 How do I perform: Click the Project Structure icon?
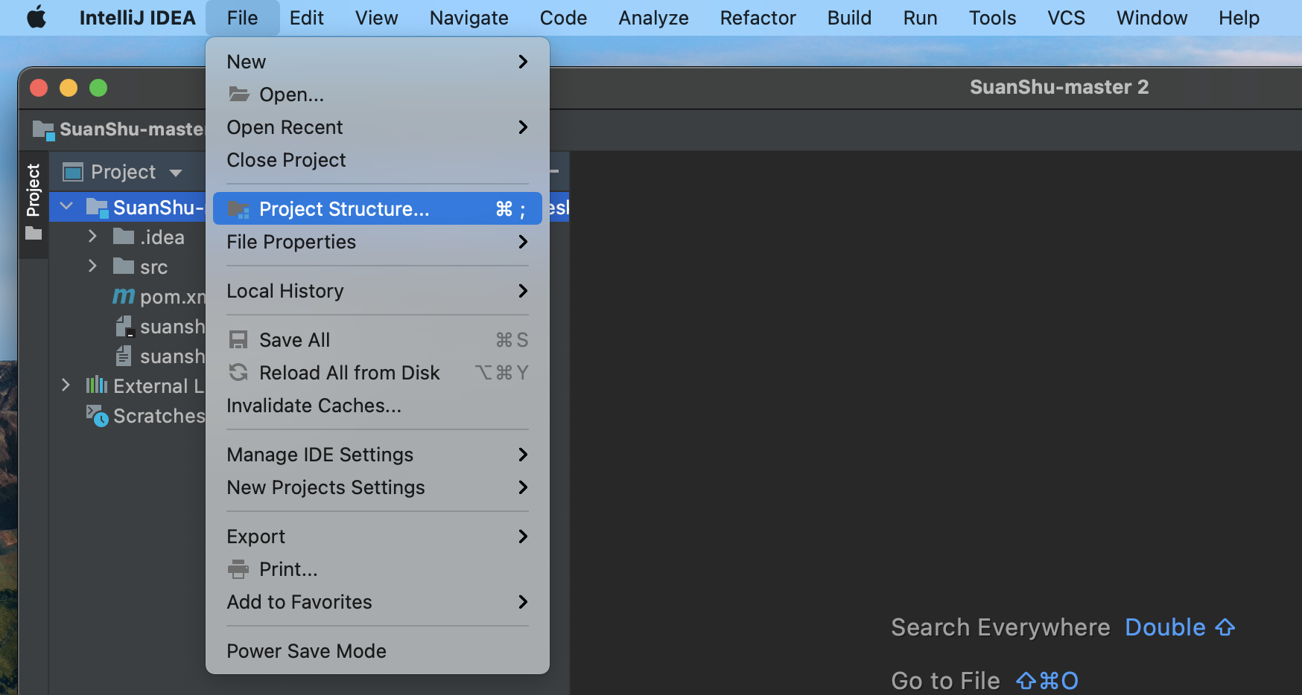pyautogui.click(x=238, y=209)
